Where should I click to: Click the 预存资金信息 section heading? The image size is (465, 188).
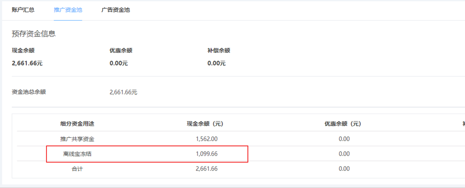click(x=34, y=34)
